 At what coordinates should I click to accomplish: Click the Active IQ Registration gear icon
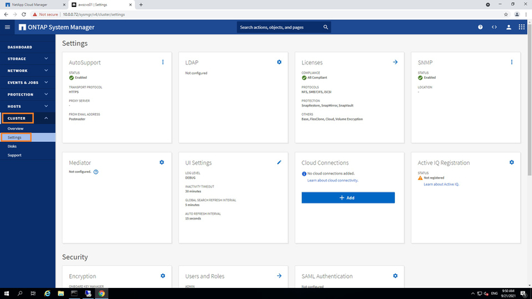pos(511,162)
